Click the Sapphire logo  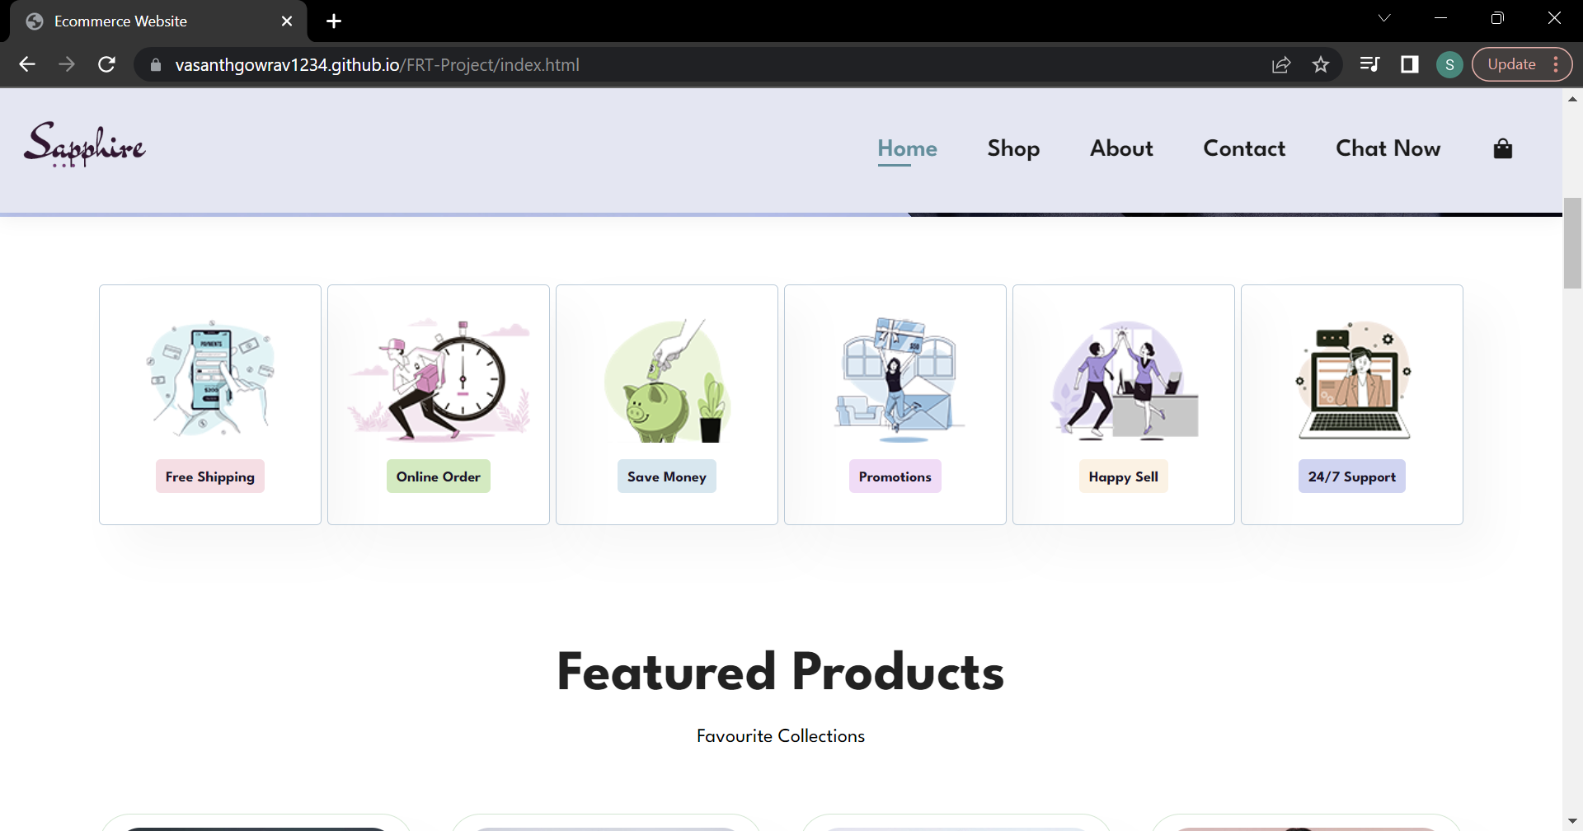pos(84,145)
